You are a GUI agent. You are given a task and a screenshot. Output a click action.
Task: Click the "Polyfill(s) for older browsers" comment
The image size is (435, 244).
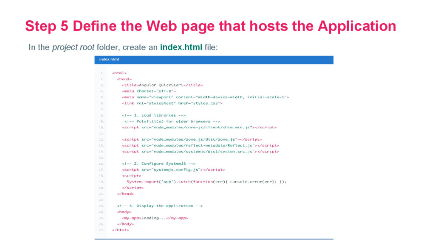(x=172, y=122)
